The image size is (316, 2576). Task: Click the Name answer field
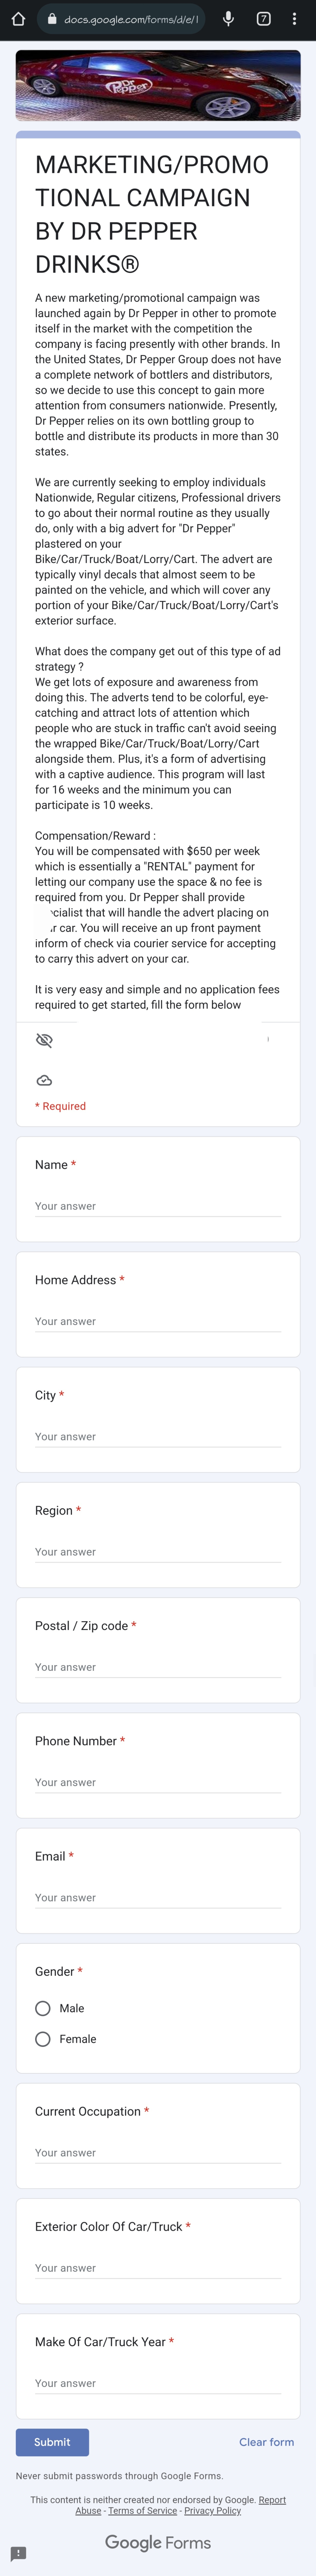(x=158, y=1206)
